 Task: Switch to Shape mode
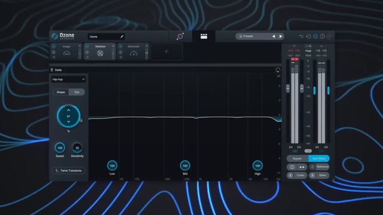[61, 92]
